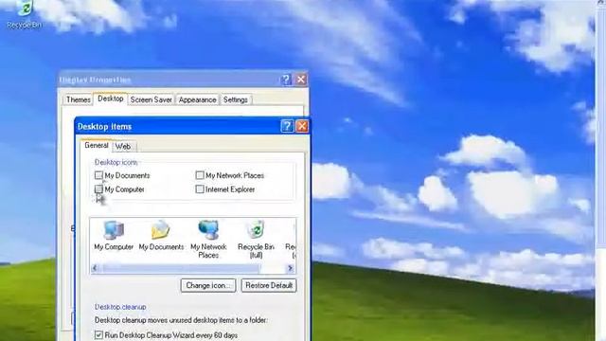Select My Network Places icon in list
The height and width of the screenshot is (341, 606).
click(208, 239)
